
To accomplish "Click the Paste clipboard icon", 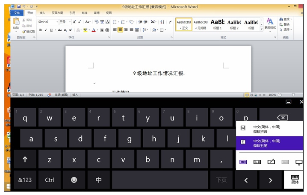I will [x=16, y=21].
